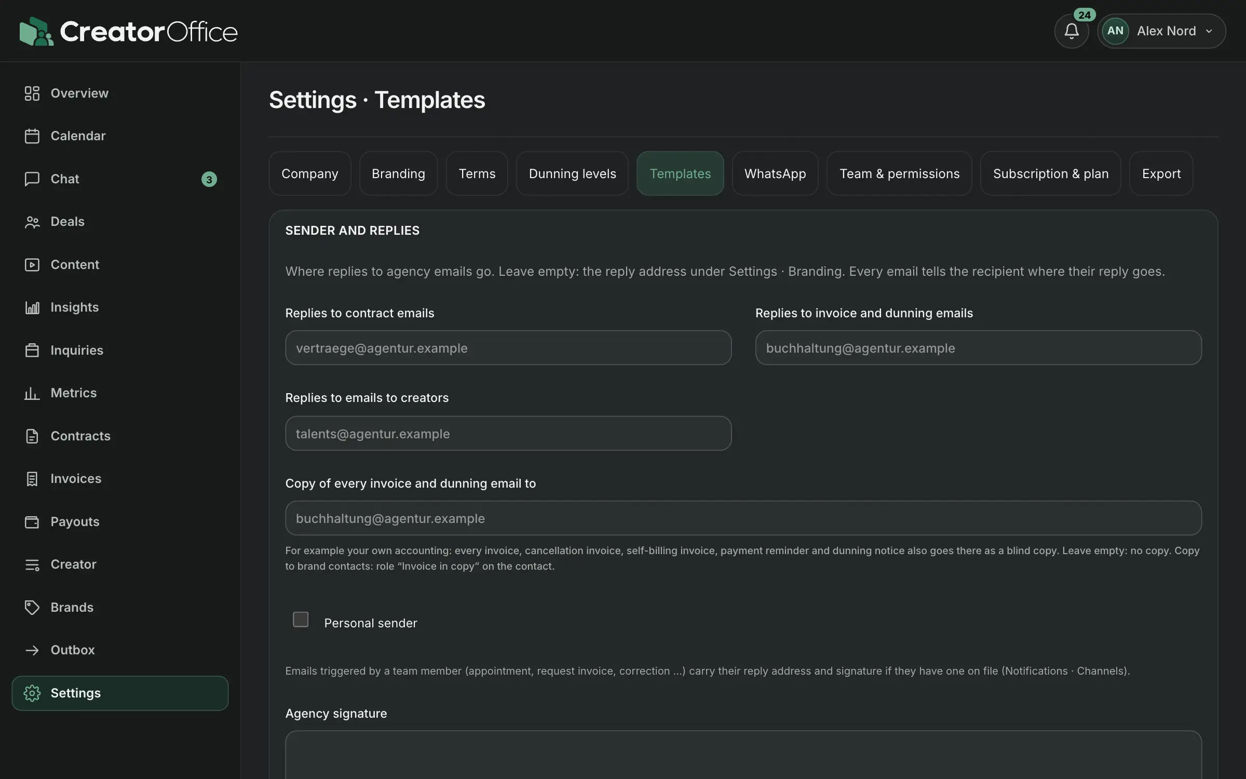The width and height of the screenshot is (1246, 779).
Task: Click the 24 notification count badge
Action: [x=1085, y=15]
